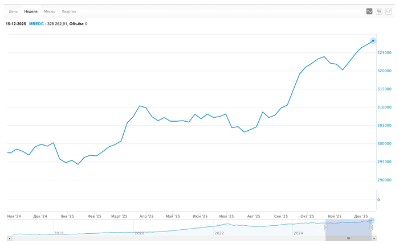Image resolution: width=399 pixels, height=244 pixels.
Task: Click the scrollbar thumb in the navigator
Action: click(x=348, y=238)
